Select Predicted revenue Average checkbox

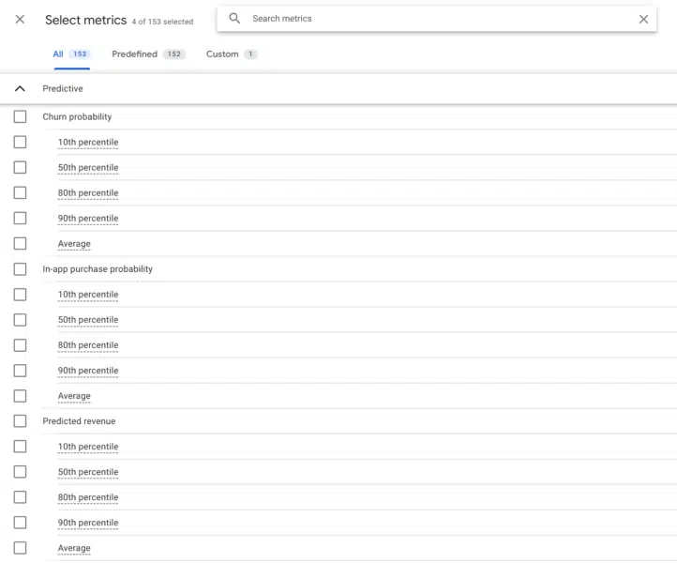tap(20, 548)
